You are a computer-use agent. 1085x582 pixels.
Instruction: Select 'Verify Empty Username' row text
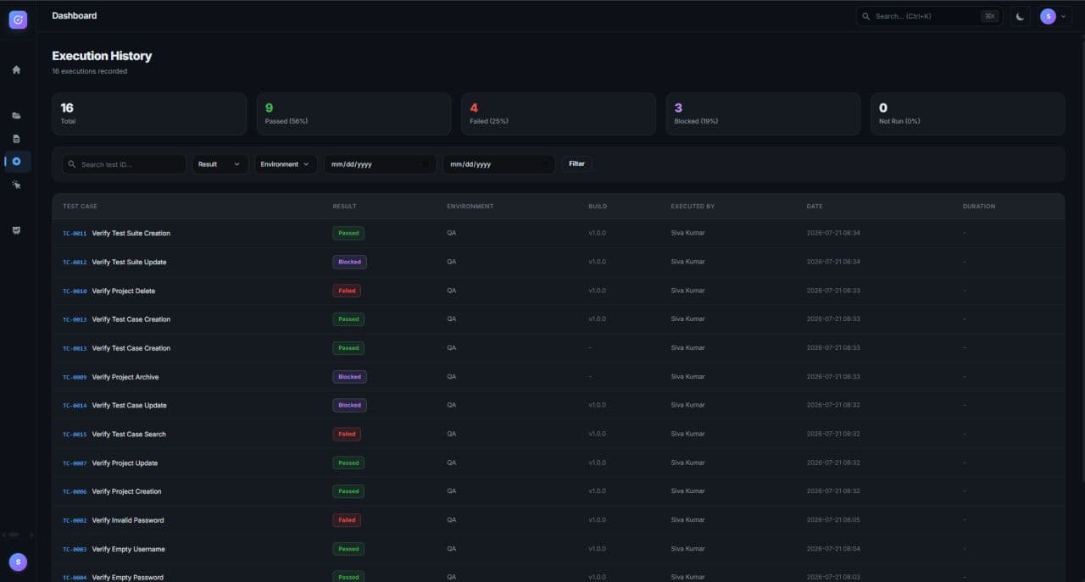(x=128, y=549)
